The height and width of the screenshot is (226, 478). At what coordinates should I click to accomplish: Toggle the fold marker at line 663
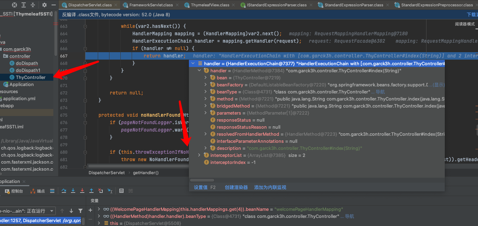(85, 26)
